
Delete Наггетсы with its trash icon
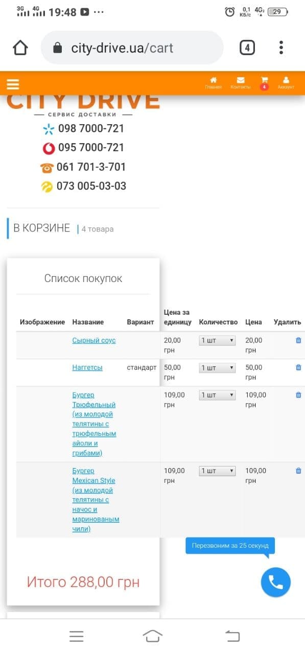click(x=299, y=367)
